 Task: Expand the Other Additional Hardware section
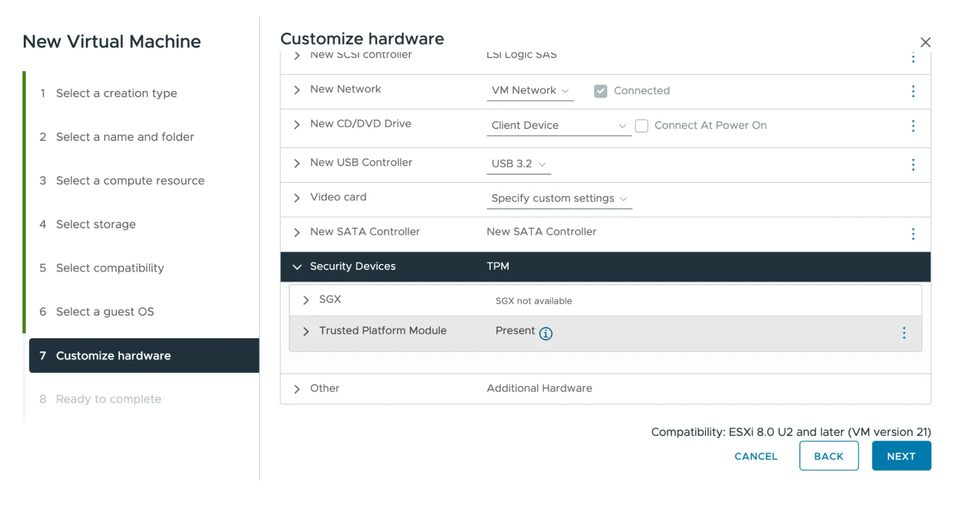(x=297, y=388)
